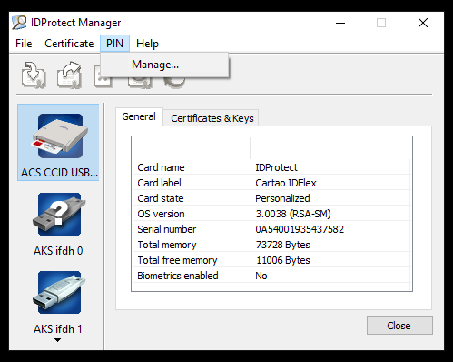The image size is (453, 362).
Task: Click the 73728 Bytes value
Action: (282, 245)
